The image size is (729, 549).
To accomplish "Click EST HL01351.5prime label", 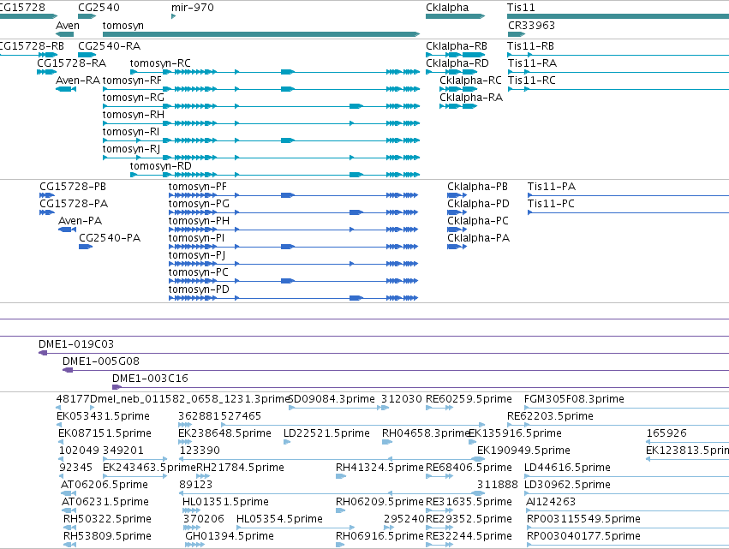I will pyautogui.click(x=225, y=502).
